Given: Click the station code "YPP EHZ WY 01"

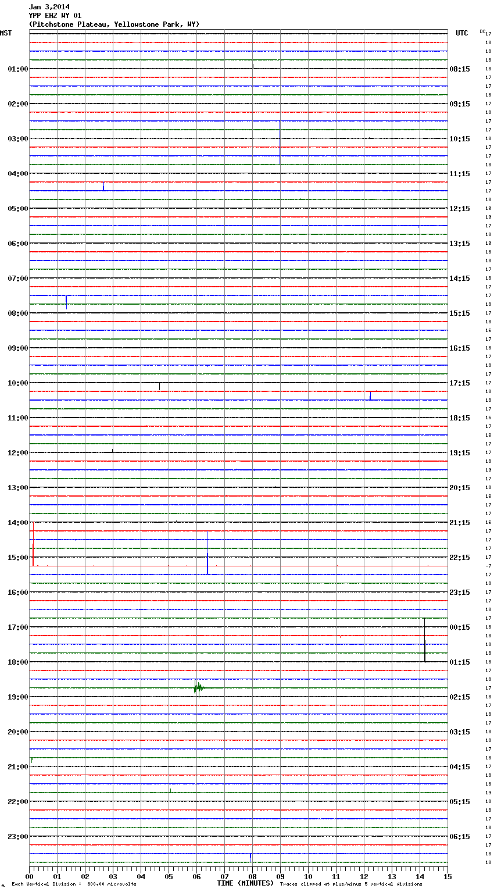Looking at the screenshot, I should pyautogui.click(x=55, y=16).
